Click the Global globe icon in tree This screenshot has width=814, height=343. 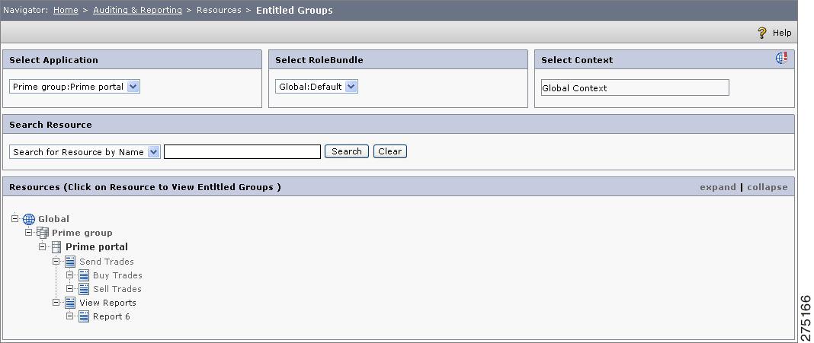[29, 219]
